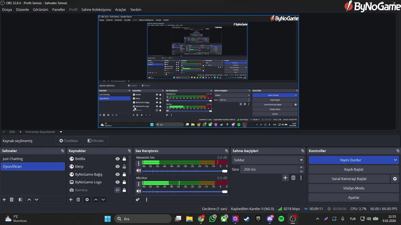Unlock the ByNoGame Logo source
The width and height of the screenshot is (401, 225).
click(124, 182)
